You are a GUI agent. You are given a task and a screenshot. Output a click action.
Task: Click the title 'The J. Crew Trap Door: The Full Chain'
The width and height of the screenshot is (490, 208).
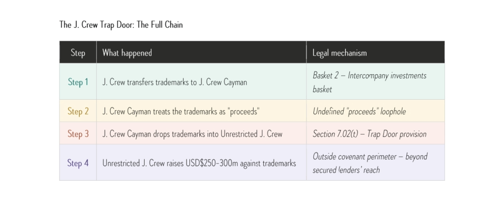(121, 24)
